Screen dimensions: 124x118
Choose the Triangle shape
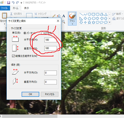coord(106,14)
